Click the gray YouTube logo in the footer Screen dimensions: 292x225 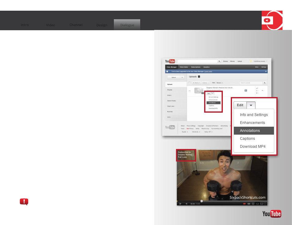click(170, 127)
